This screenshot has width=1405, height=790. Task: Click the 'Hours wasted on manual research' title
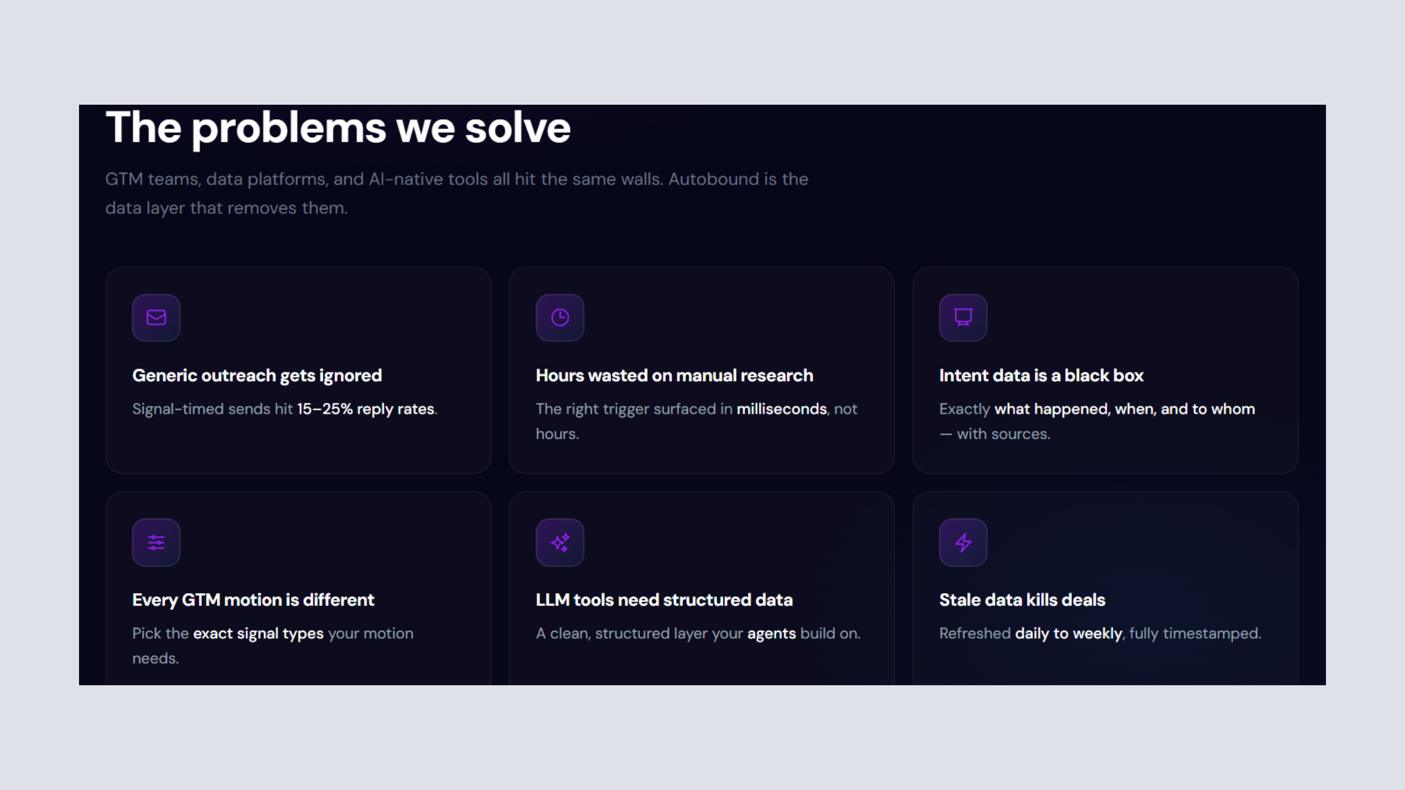[x=674, y=376]
